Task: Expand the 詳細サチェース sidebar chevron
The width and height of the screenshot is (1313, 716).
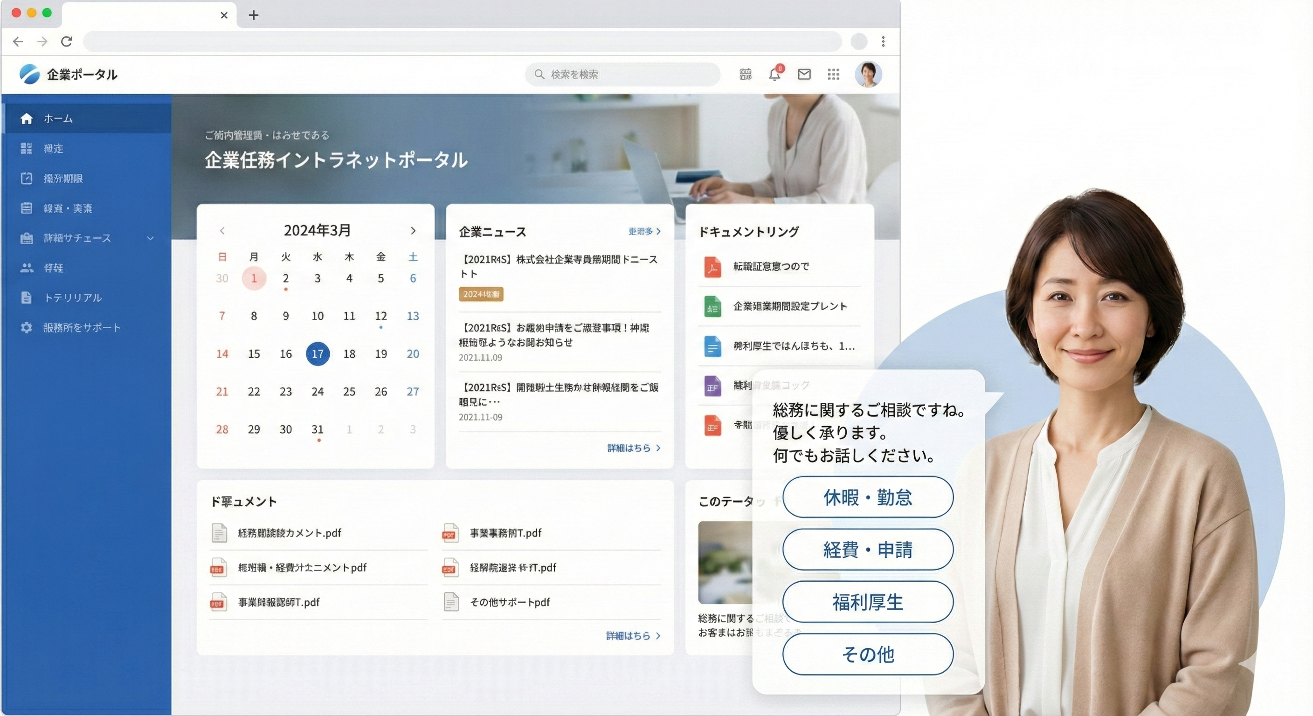Action: click(150, 238)
